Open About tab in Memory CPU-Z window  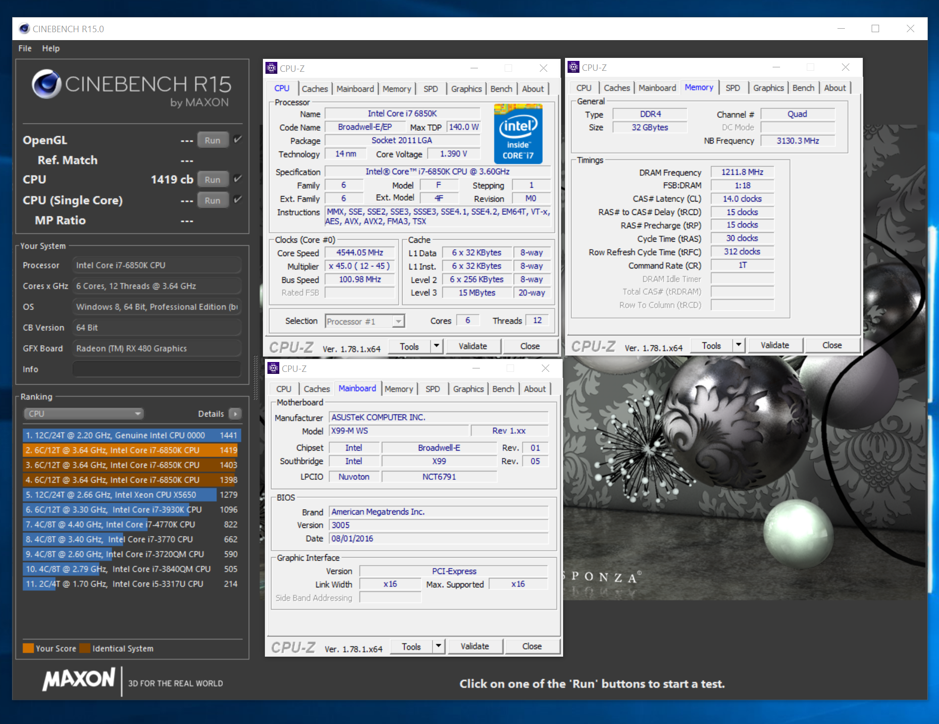coord(835,88)
